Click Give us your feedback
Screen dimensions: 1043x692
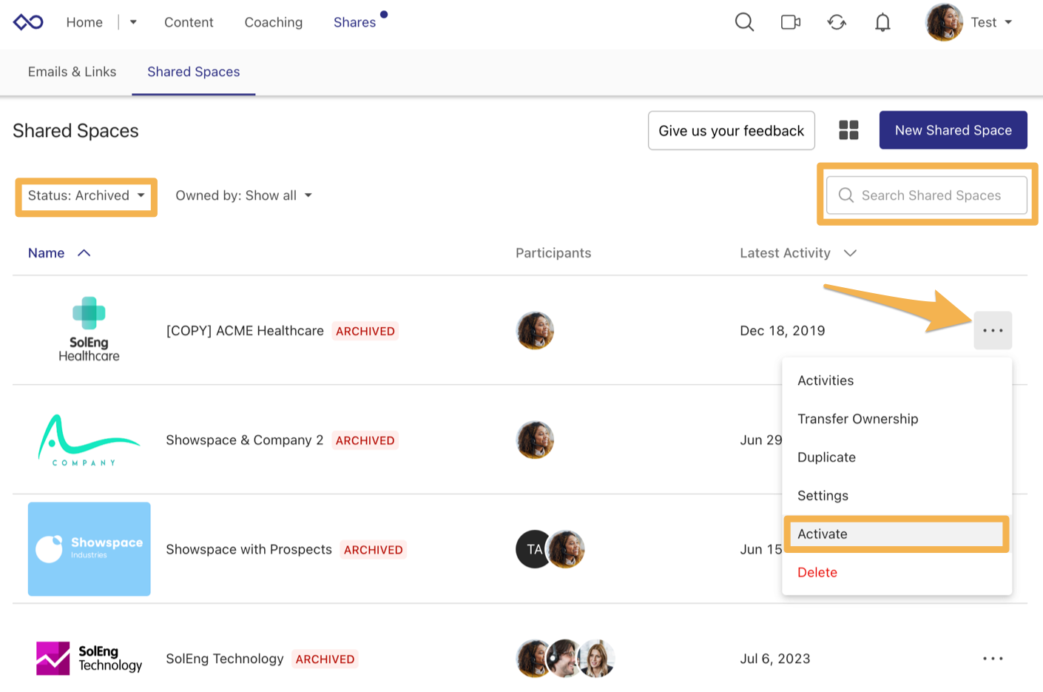(x=731, y=130)
